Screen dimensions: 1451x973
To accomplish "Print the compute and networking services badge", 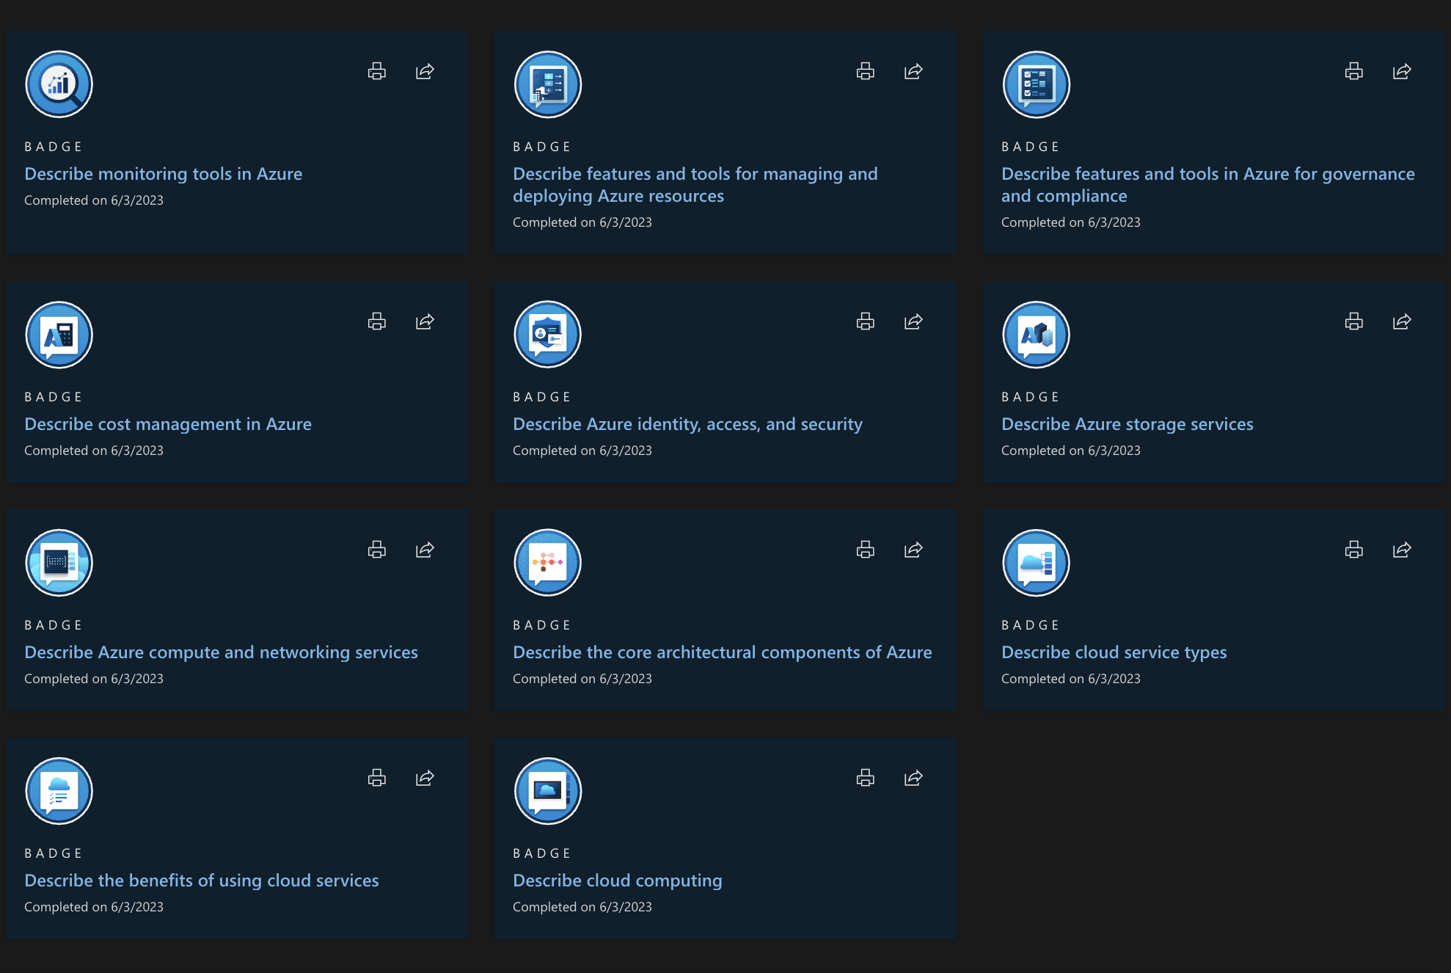I will click(376, 550).
